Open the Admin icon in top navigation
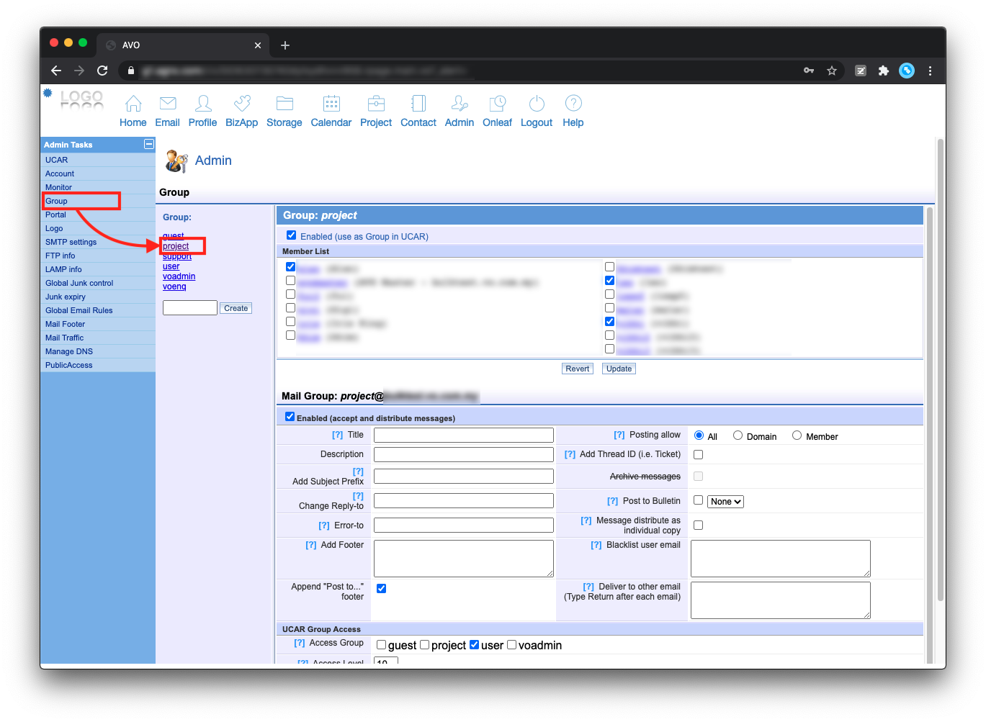Screen dimensions: 986x722 click(x=460, y=104)
